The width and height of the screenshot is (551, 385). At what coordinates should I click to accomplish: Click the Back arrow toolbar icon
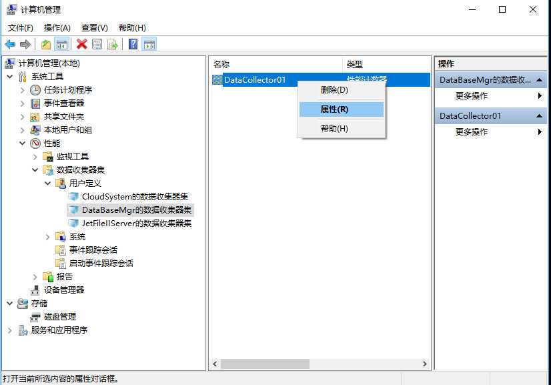[10, 44]
